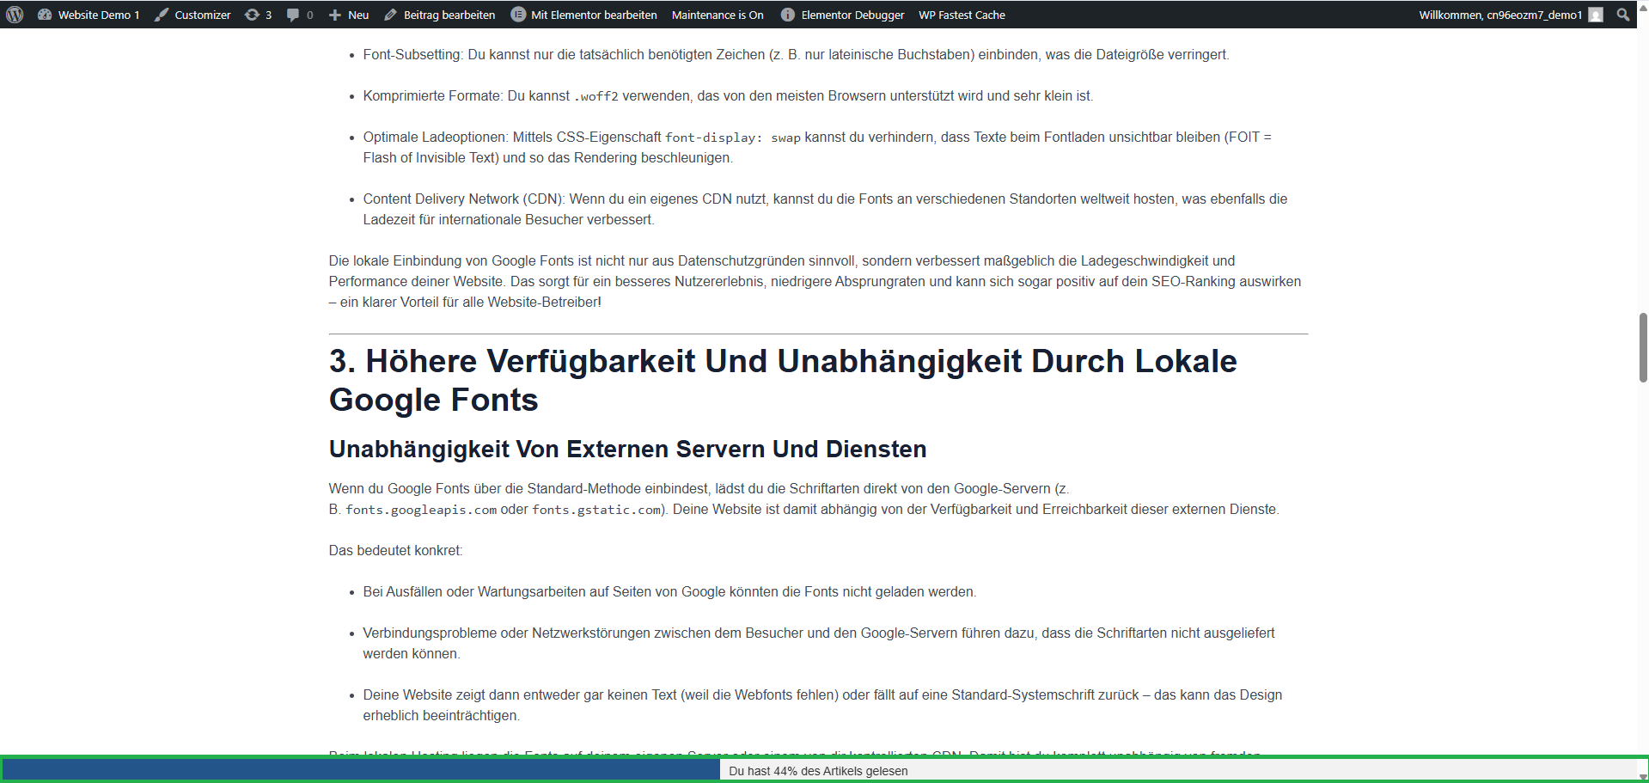Open the admin bar search magnifier

coord(1622,15)
